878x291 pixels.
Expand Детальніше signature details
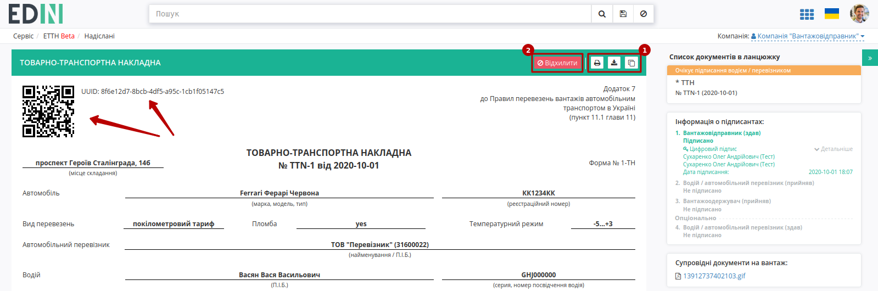click(x=834, y=149)
